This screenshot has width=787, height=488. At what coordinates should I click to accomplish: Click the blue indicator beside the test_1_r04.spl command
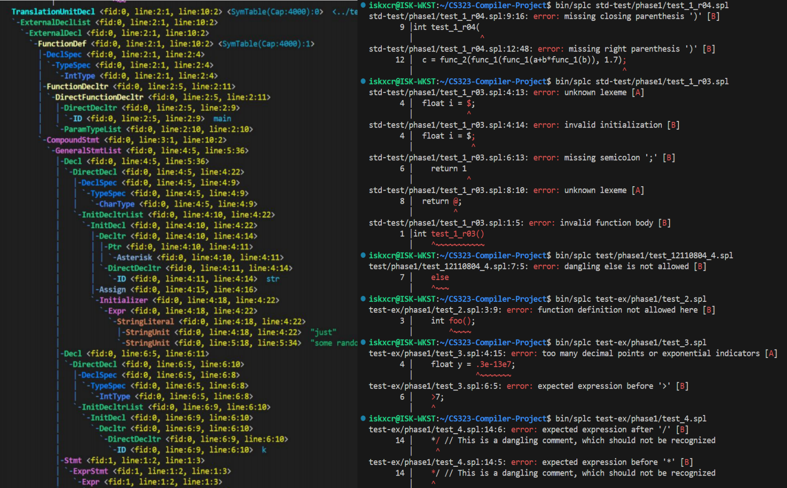(363, 5)
